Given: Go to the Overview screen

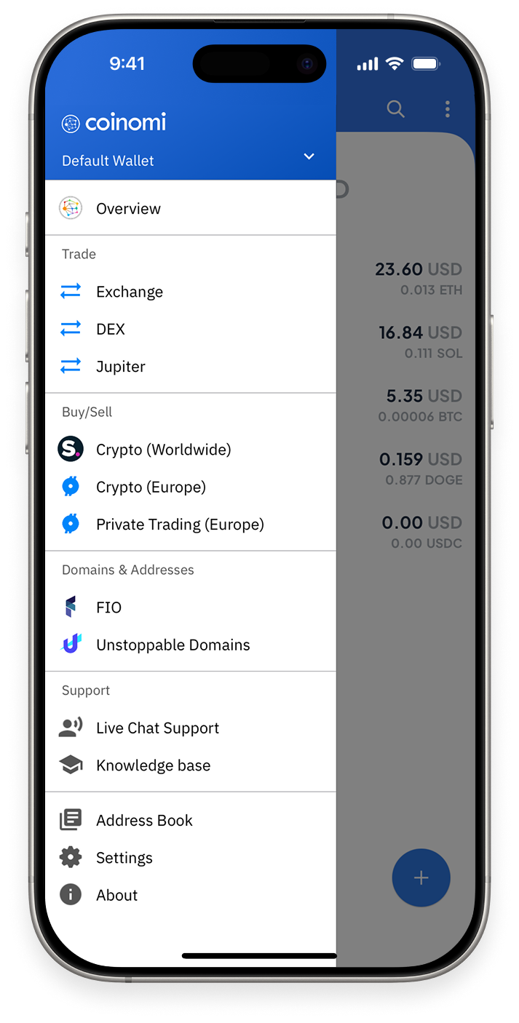Looking at the screenshot, I should click(x=128, y=208).
